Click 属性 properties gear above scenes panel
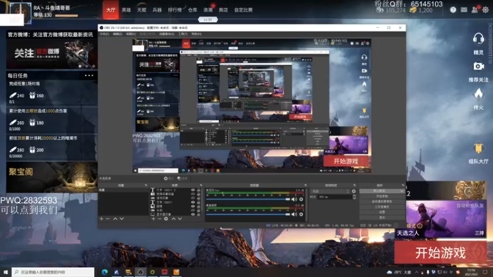493x277 pixels. [168, 179]
